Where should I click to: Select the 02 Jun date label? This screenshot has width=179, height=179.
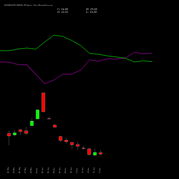coord(42,170)
